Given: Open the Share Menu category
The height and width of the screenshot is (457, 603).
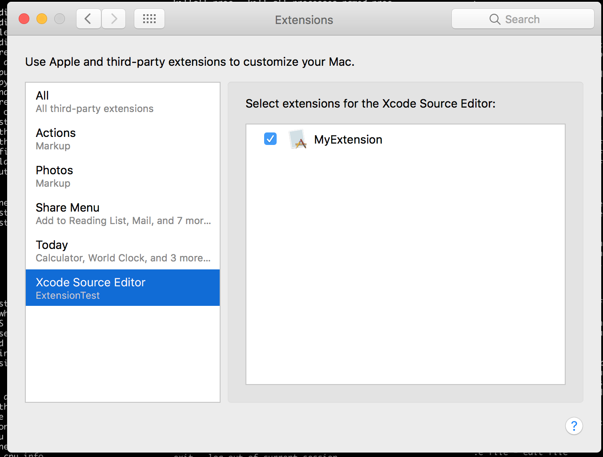Looking at the screenshot, I should pyautogui.click(x=123, y=214).
